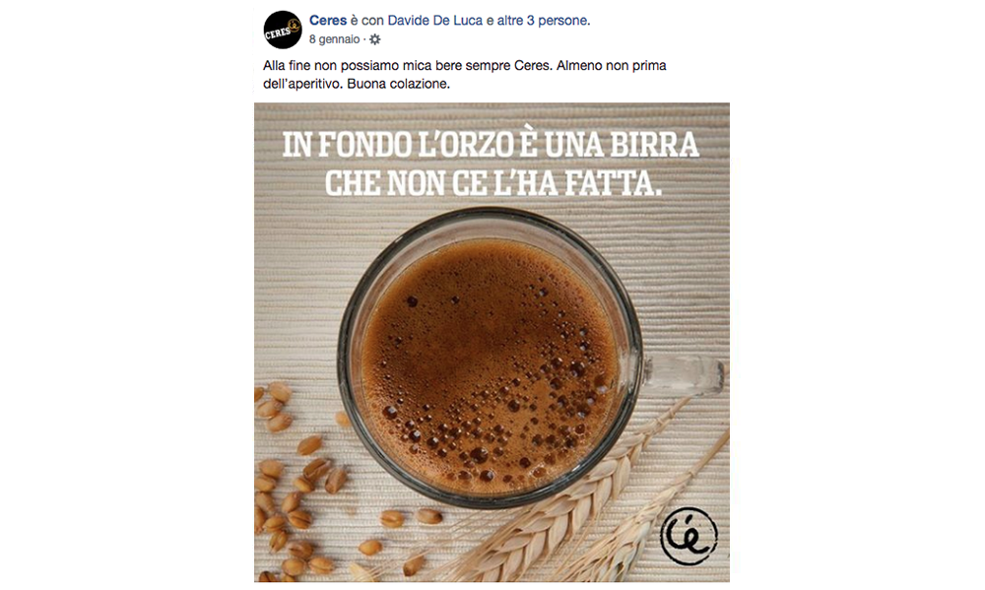Click the 'IN FONDO L'ORZO È UNA BIRRA' headline
Screen dimensions: 985x590
491,145
